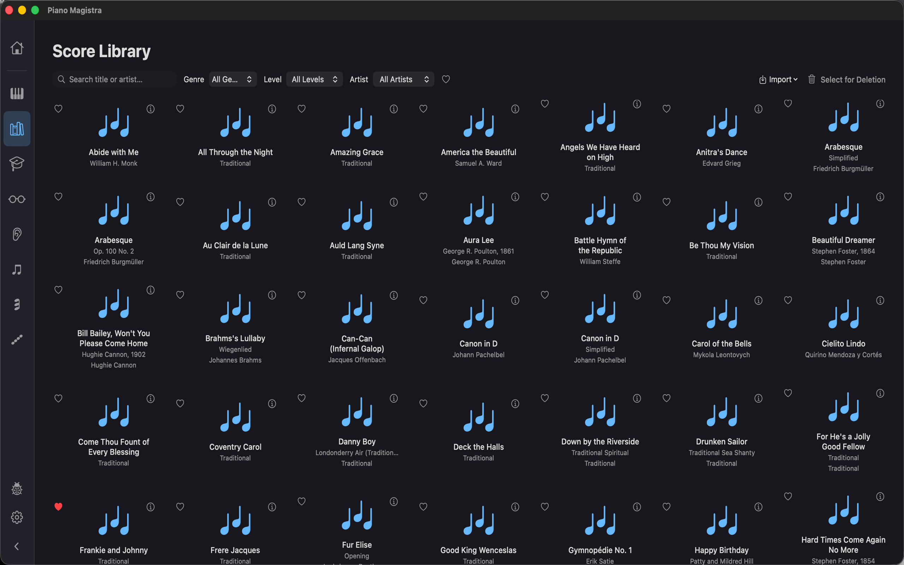904x565 pixels.
Task: Open the Cielito Lindo score
Action: coord(843,314)
